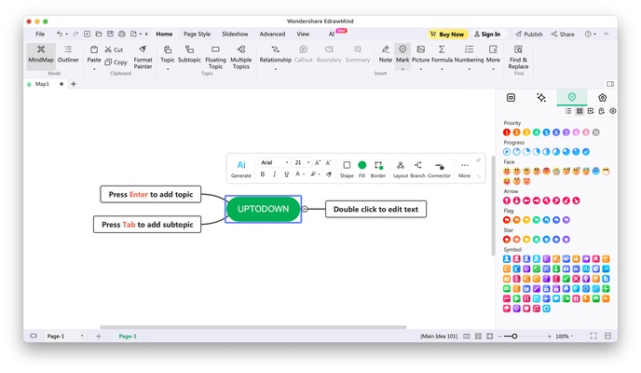This screenshot has height=373, width=641.
Task: Collapse the UPTODOWN branch toggle
Action: point(305,209)
